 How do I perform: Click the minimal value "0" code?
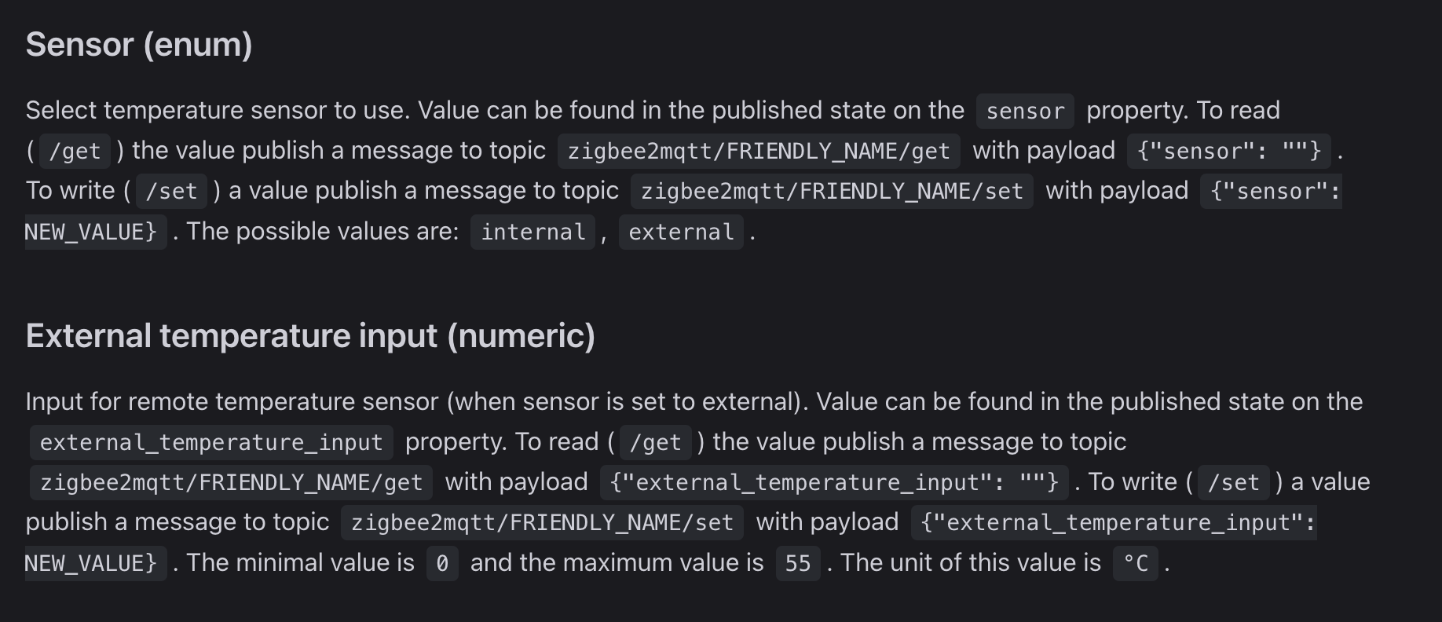(x=442, y=563)
